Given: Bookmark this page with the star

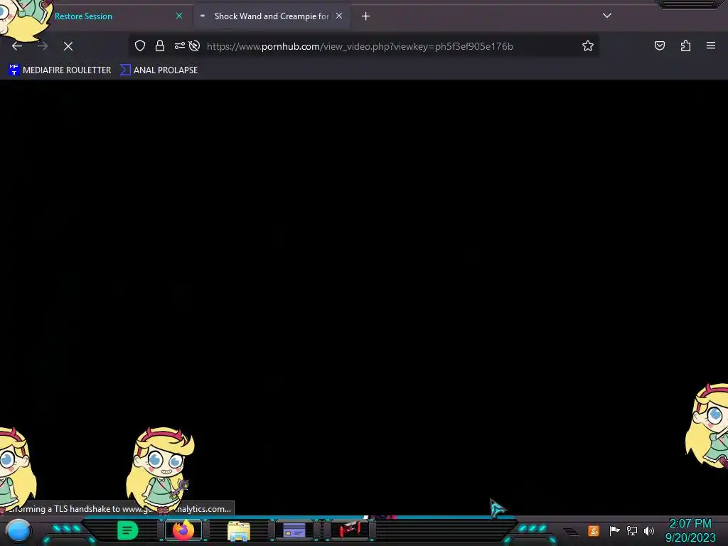Looking at the screenshot, I should pyautogui.click(x=588, y=46).
